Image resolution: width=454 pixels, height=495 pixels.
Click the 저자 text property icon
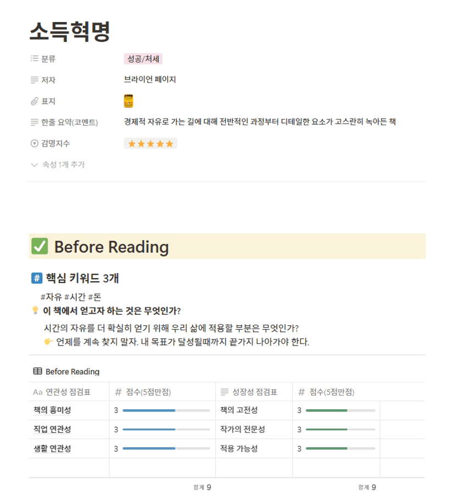(35, 80)
